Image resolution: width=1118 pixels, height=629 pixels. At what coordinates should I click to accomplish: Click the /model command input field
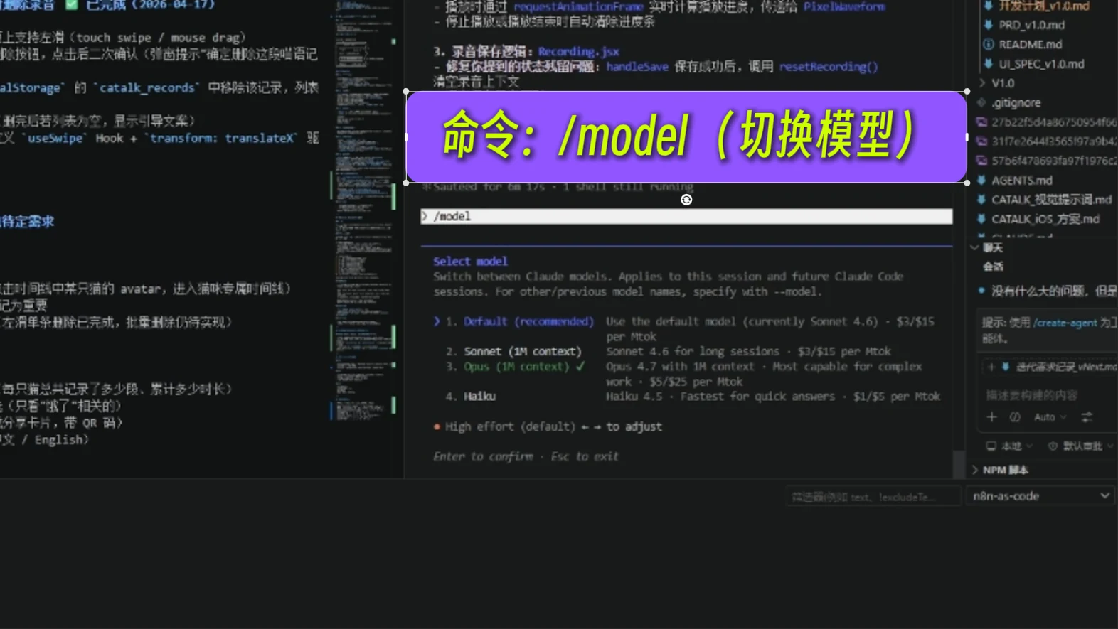(x=686, y=216)
